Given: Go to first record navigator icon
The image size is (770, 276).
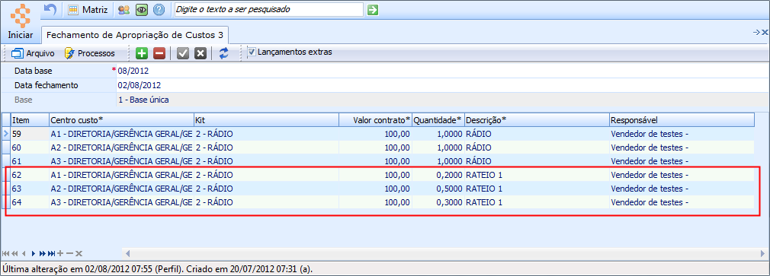Looking at the screenshot, I should tap(6, 253).
